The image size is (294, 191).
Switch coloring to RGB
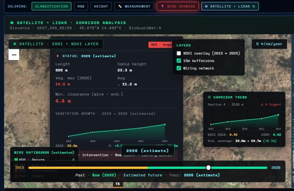coord(81,7)
